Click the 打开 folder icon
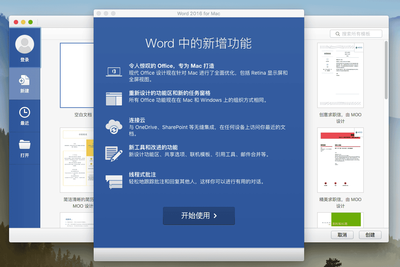Image resolution: width=400 pixels, height=267 pixels. pyautogui.click(x=25, y=144)
